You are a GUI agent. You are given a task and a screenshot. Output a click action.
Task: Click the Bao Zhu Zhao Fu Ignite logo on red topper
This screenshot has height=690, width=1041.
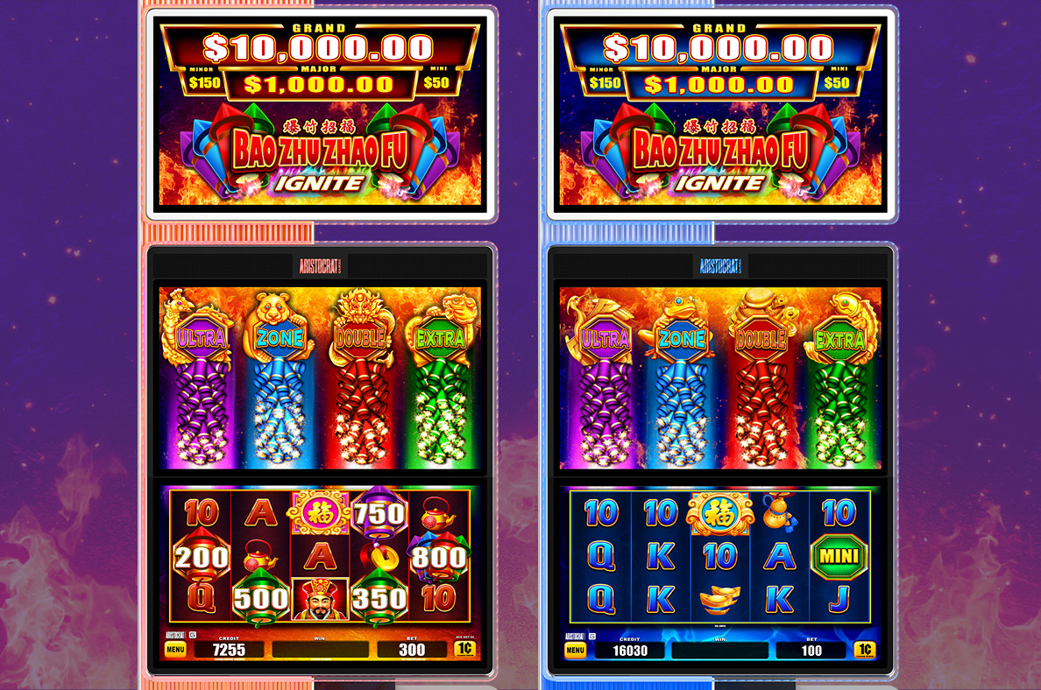coord(320,156)
